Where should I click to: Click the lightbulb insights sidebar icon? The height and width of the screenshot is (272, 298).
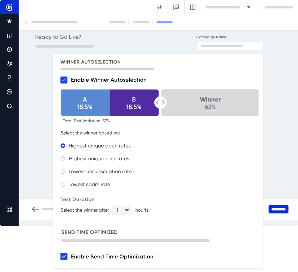[x=9, y=78]
